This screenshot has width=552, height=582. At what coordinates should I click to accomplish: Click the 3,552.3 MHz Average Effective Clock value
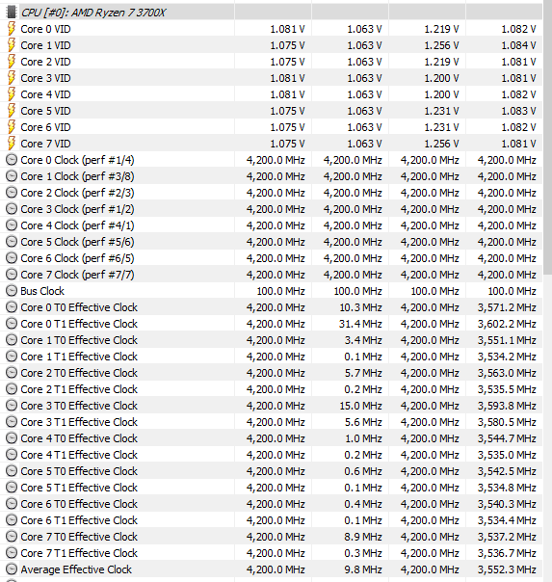point(507,569)
